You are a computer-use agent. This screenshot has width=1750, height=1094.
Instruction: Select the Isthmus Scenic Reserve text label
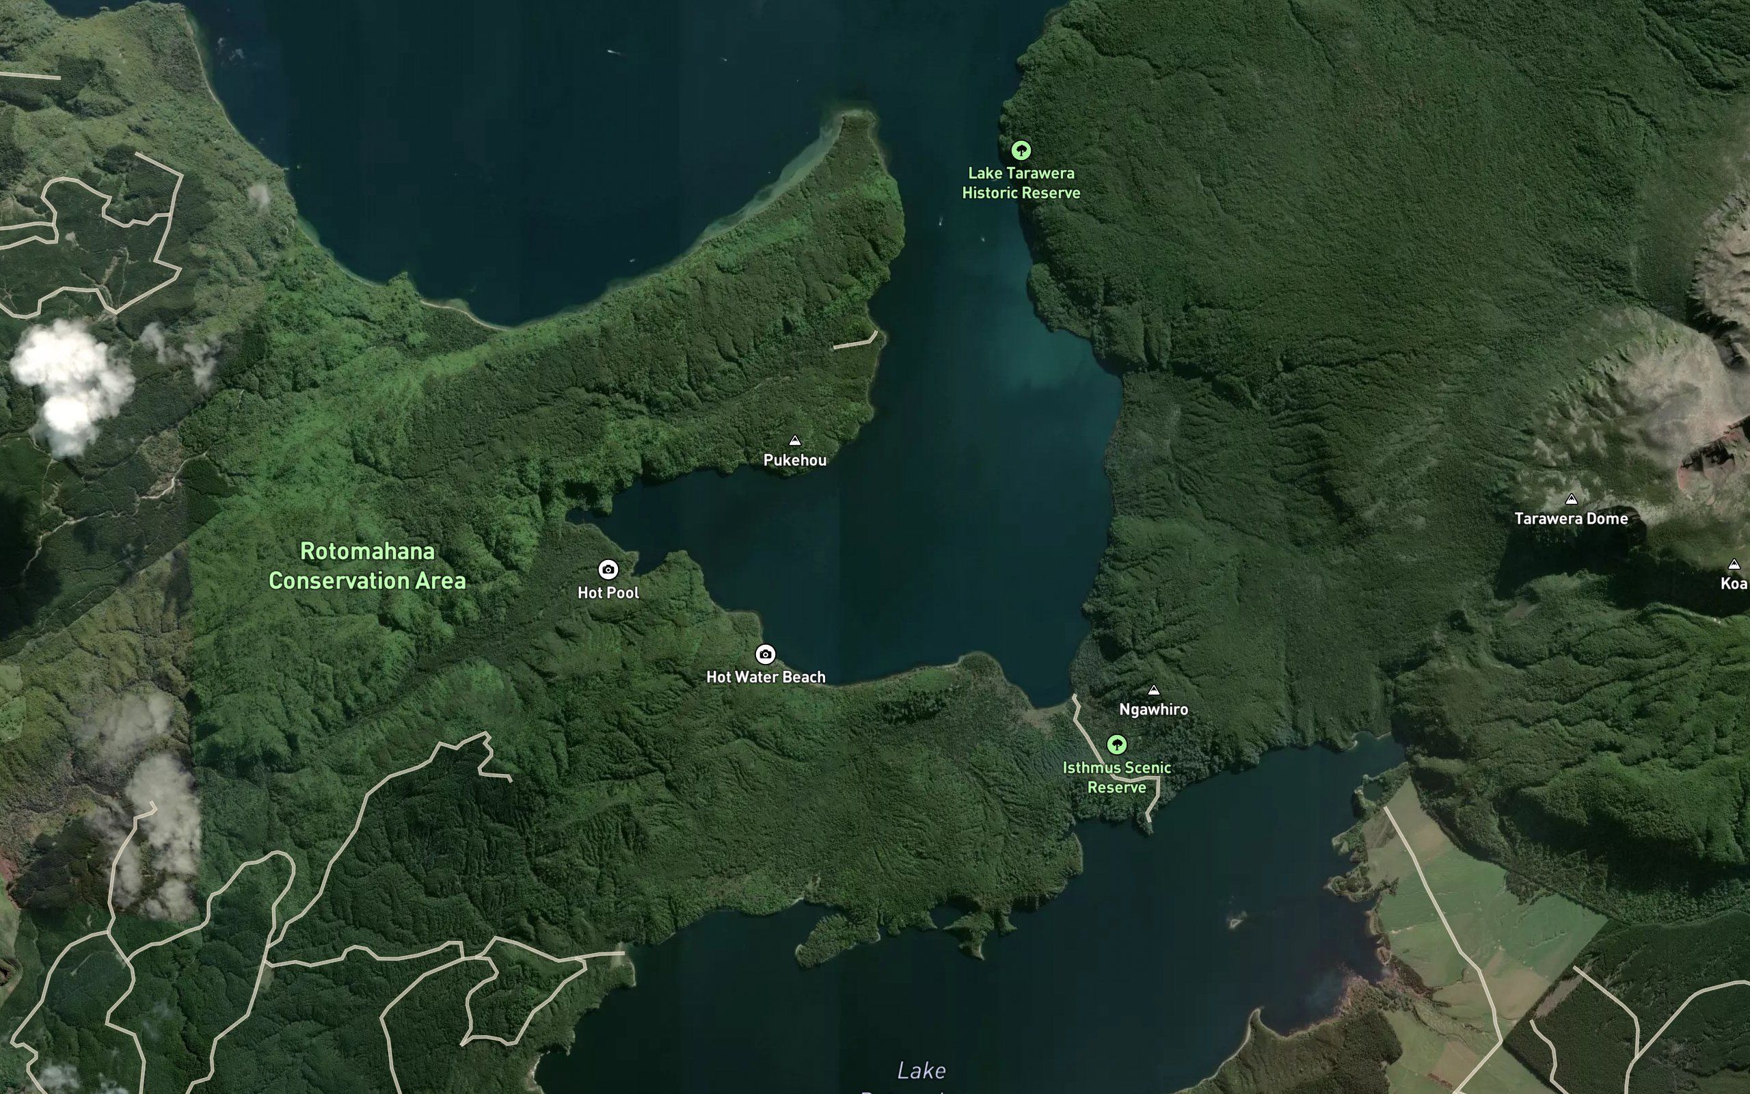point(1116,778)
